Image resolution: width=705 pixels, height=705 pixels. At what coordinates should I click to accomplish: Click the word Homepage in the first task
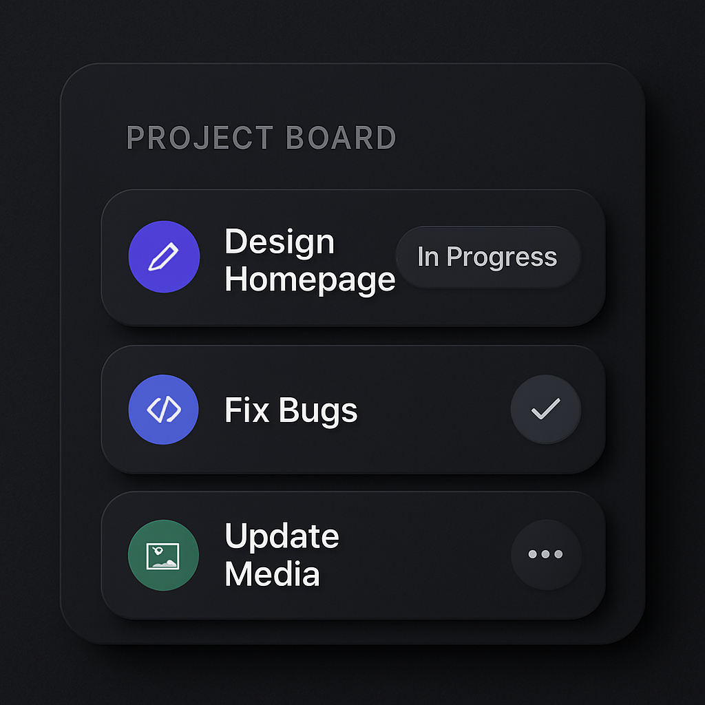pos(310,279)
